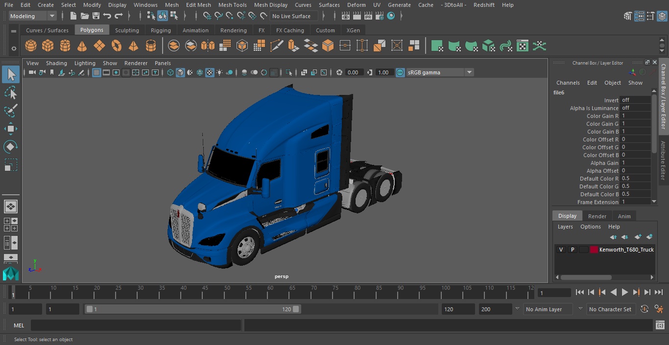Open the viewport Shading menu
The height and width of the screenshot is (345, 669).
pos(56,63)
